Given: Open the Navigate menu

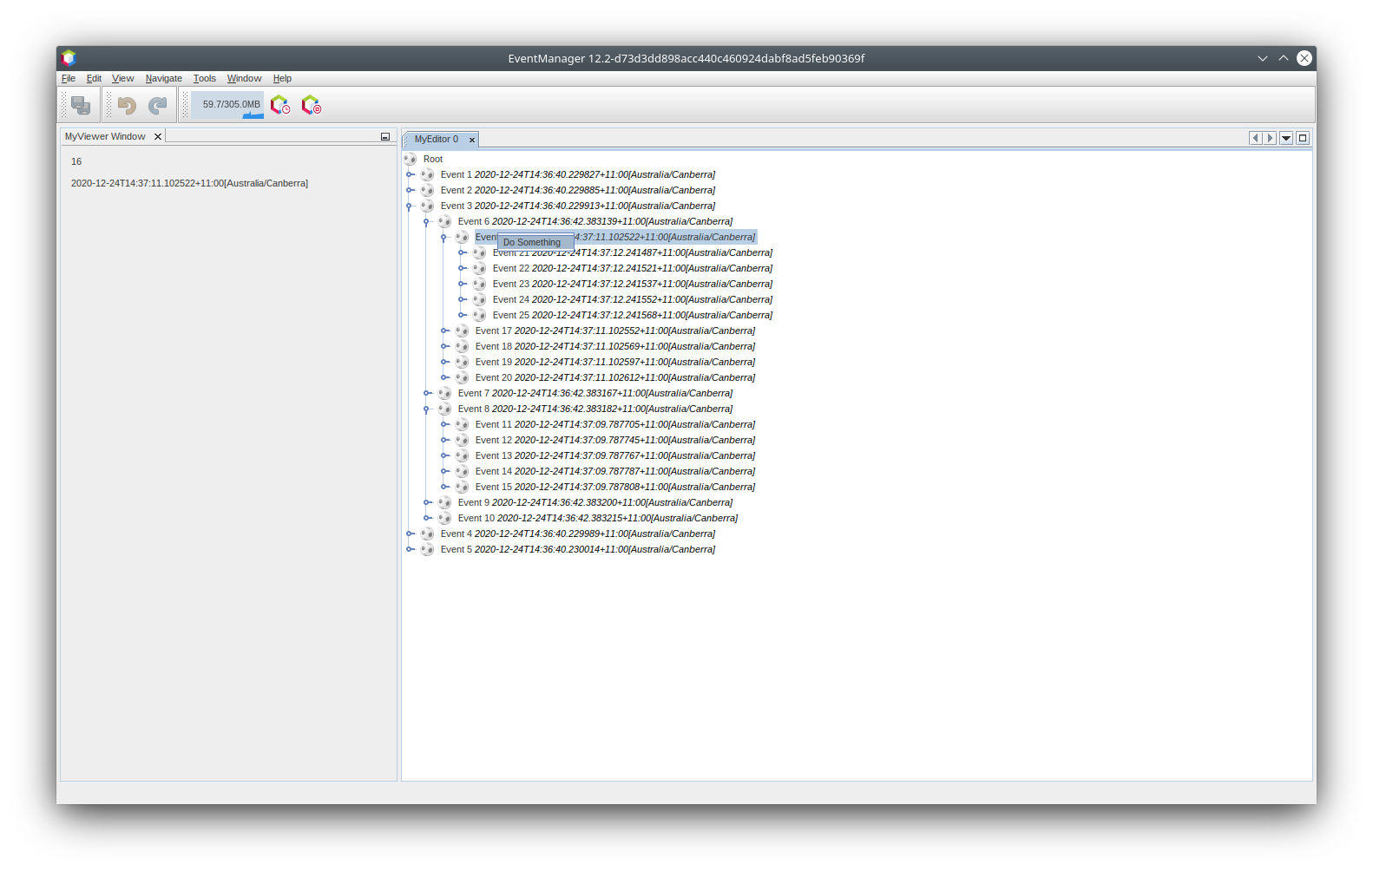Looking at the screenshot, I should pos(163,78).
